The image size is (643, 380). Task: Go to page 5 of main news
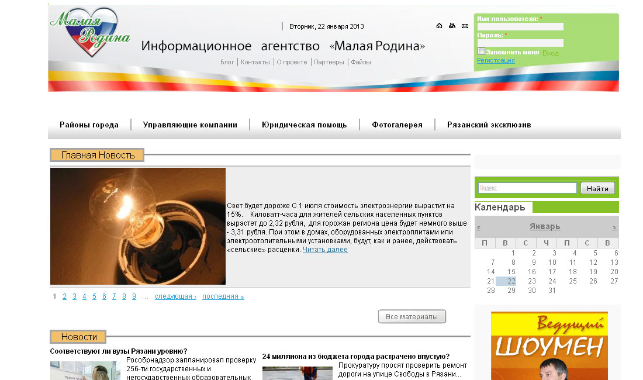tap(94, 296)
